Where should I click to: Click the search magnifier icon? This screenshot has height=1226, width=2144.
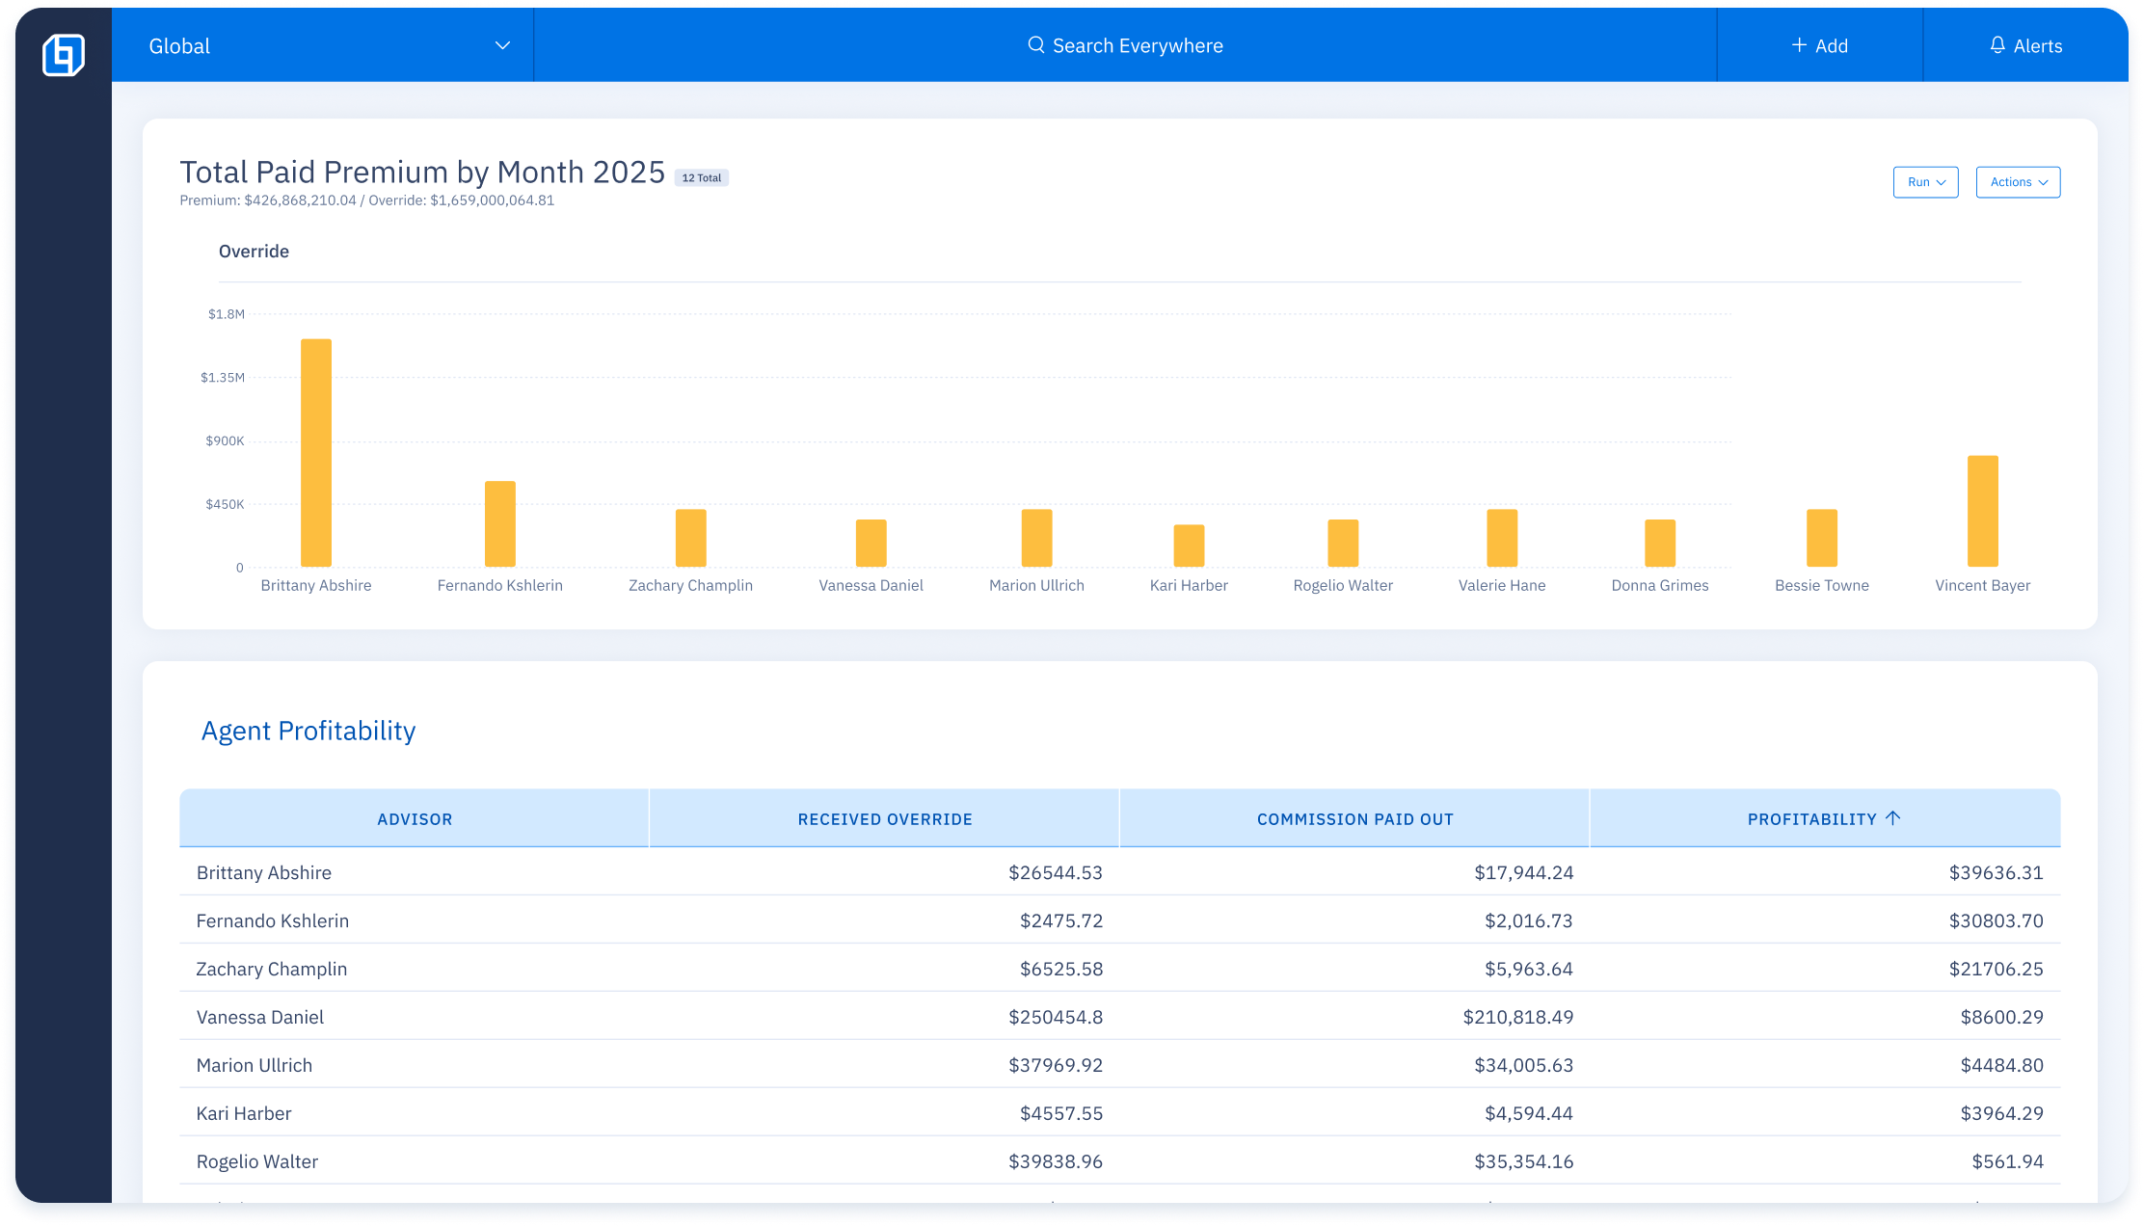point(1035,45)
